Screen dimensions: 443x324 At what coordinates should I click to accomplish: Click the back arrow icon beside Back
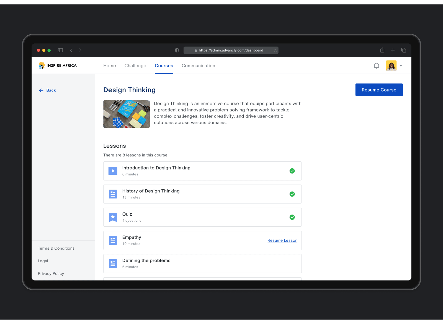tap(41, 90)
